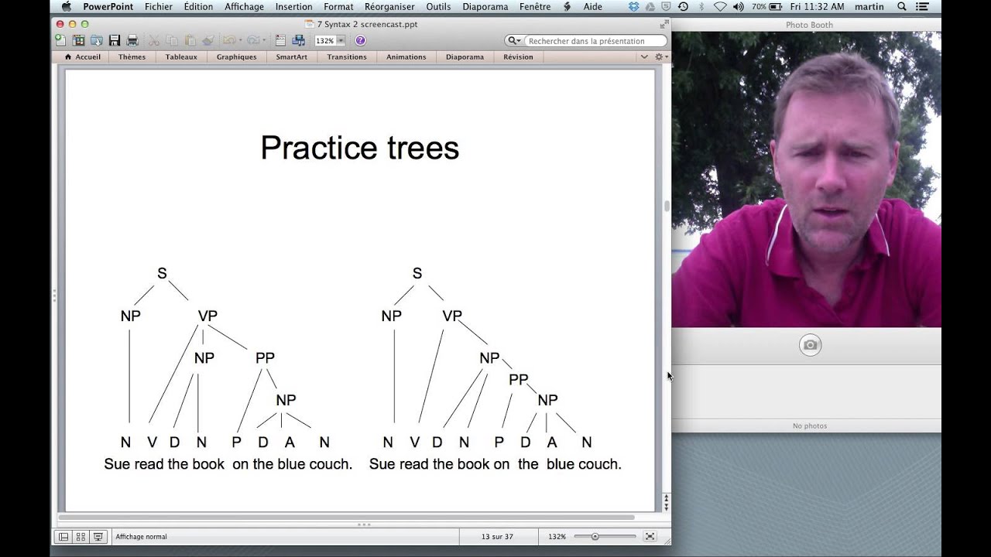Viewport: 991px width, 557px height.
Task: Open the Insertion menu
Action: coord(294,7)
